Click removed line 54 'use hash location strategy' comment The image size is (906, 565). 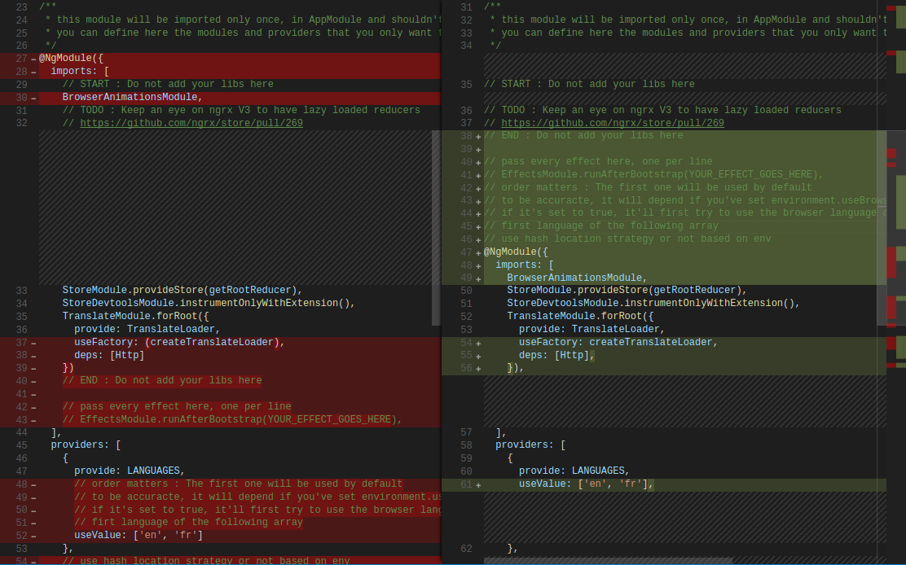click(x=205, y=560)
